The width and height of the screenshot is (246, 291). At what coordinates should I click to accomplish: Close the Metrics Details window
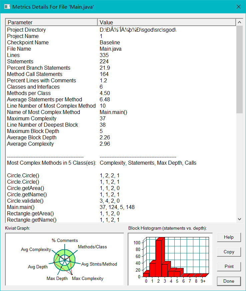(x=239, y=7)
